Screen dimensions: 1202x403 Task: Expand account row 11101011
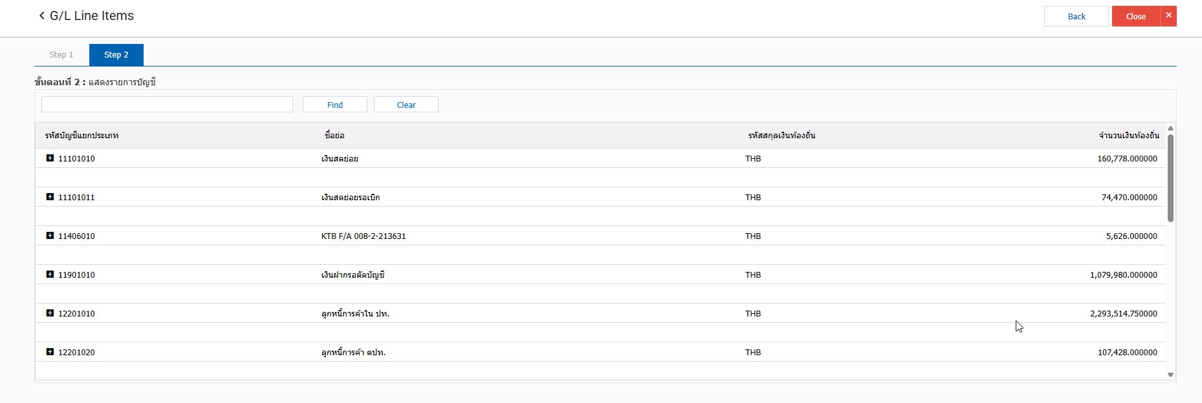coord(50,197)
